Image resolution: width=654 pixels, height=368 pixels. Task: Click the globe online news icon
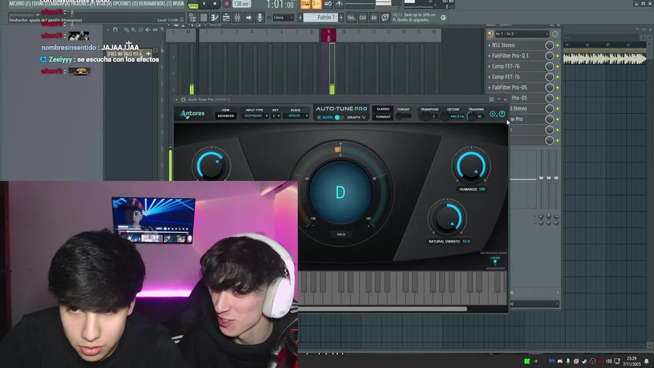443,17
